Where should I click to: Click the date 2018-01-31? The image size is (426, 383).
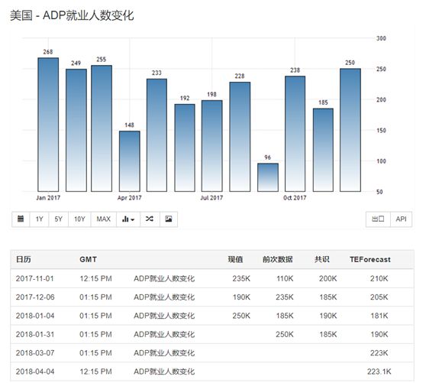(x=35, y=334)
